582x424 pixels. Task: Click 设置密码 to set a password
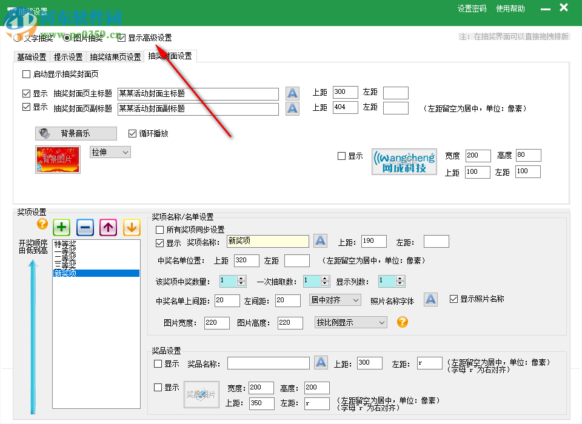[470, 8]
